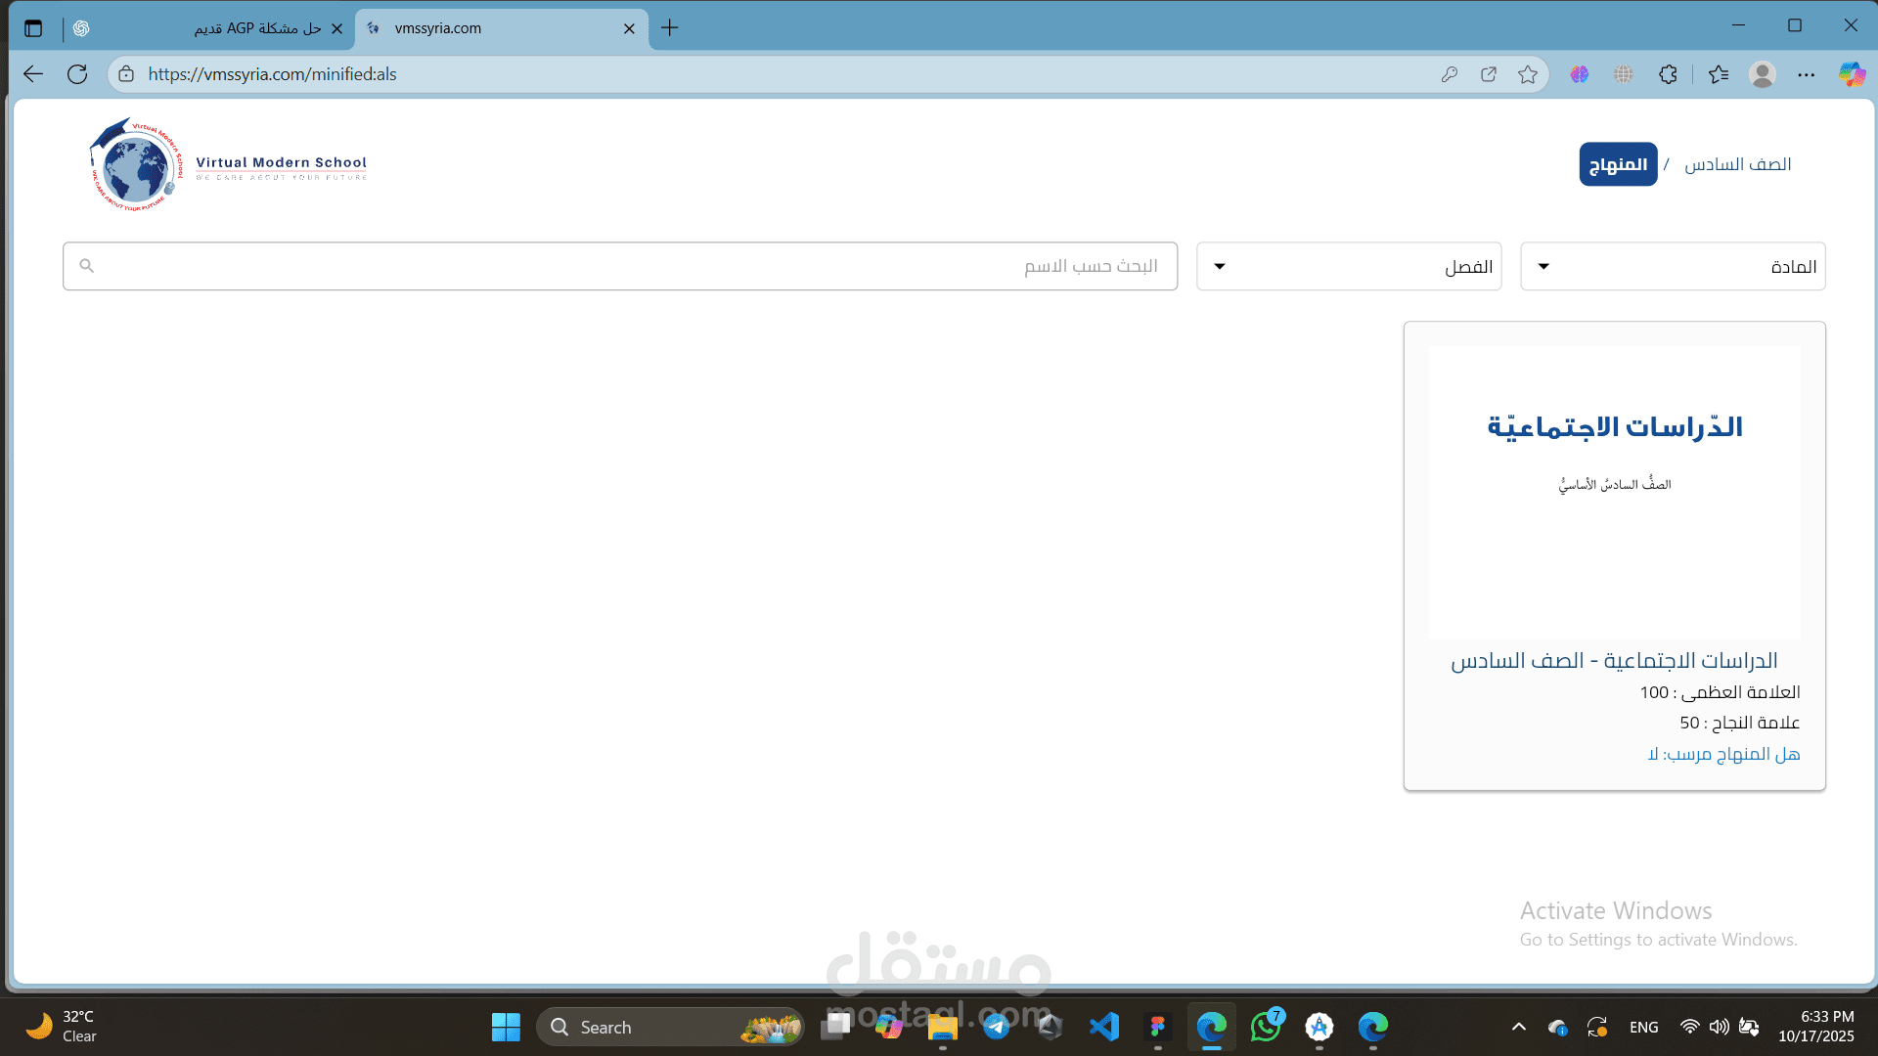Open a new browser tab
The image size is (1878, 1056).
[x=670, y=28]
